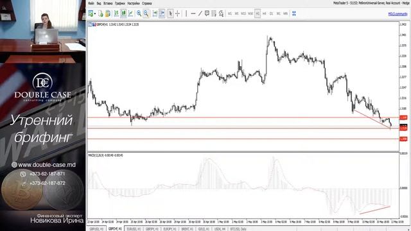
Task: Set timeframe to M30
Action: [x=250, y=13]
